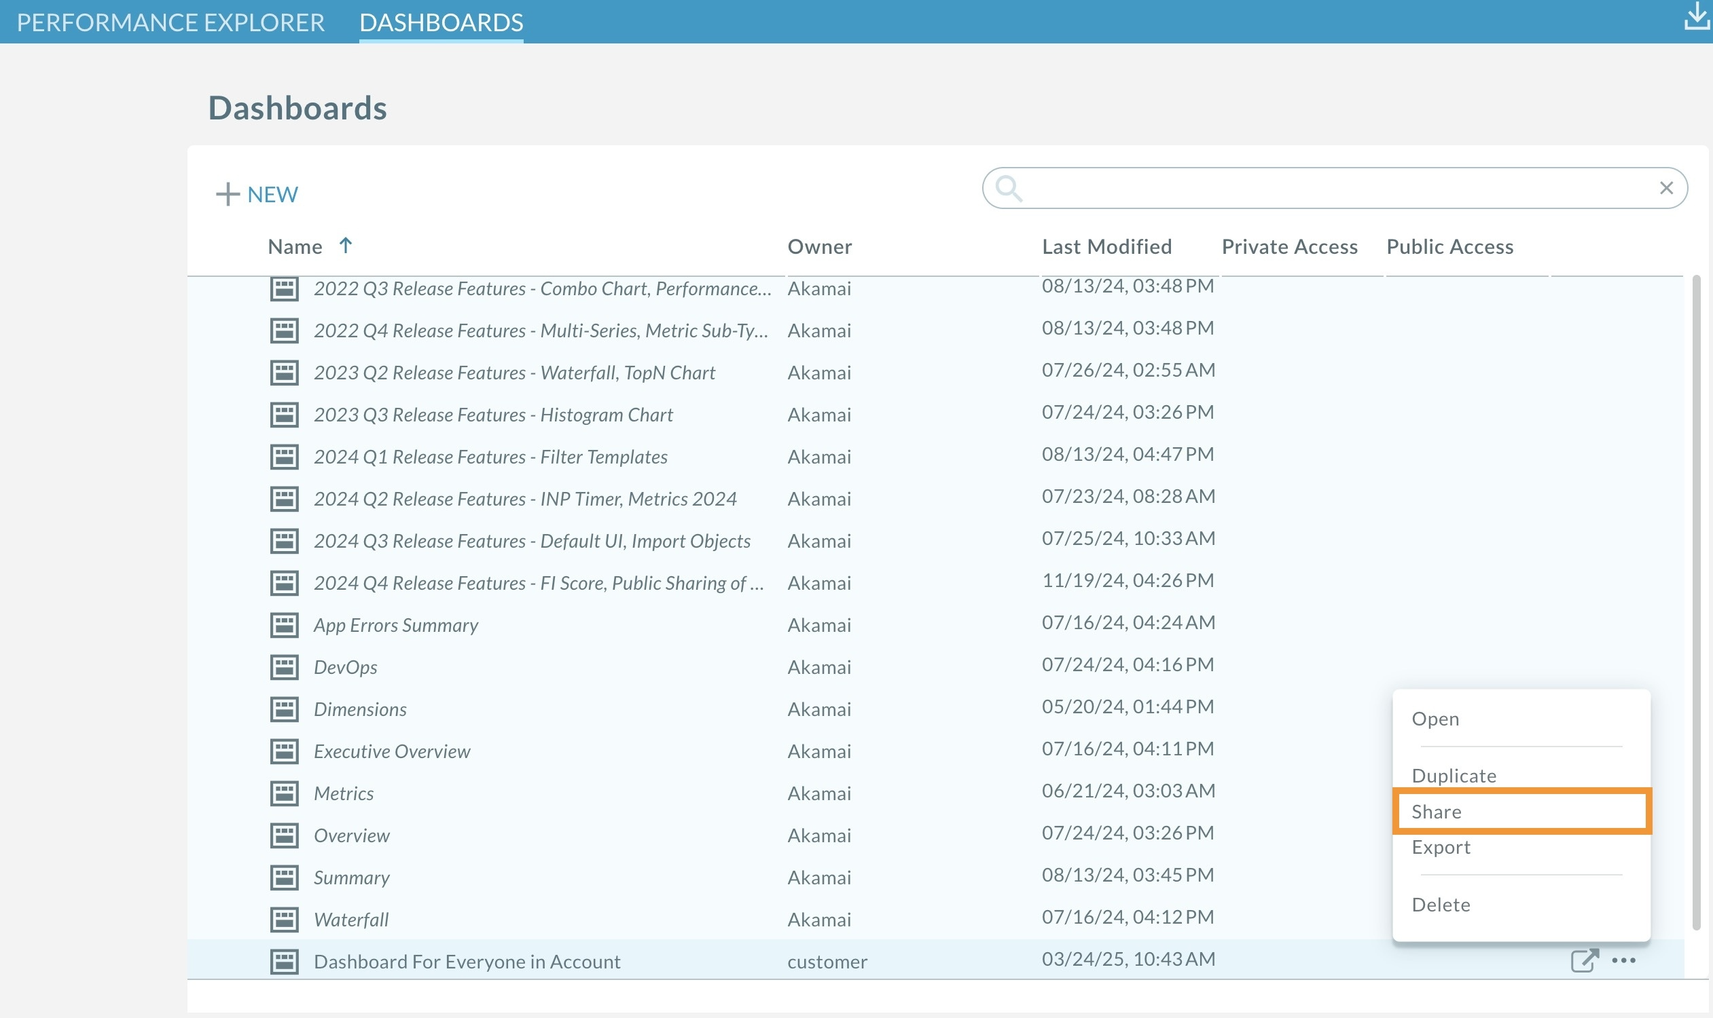Image resolution: width=1713 pixels, height=1018 pixels.
Task: Click dashboard icon beside DevOps
Action: click(284, 667)
